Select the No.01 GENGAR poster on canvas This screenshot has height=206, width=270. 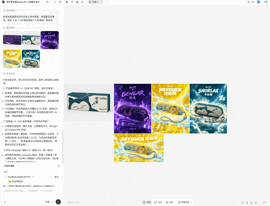(x=132, y=109)
